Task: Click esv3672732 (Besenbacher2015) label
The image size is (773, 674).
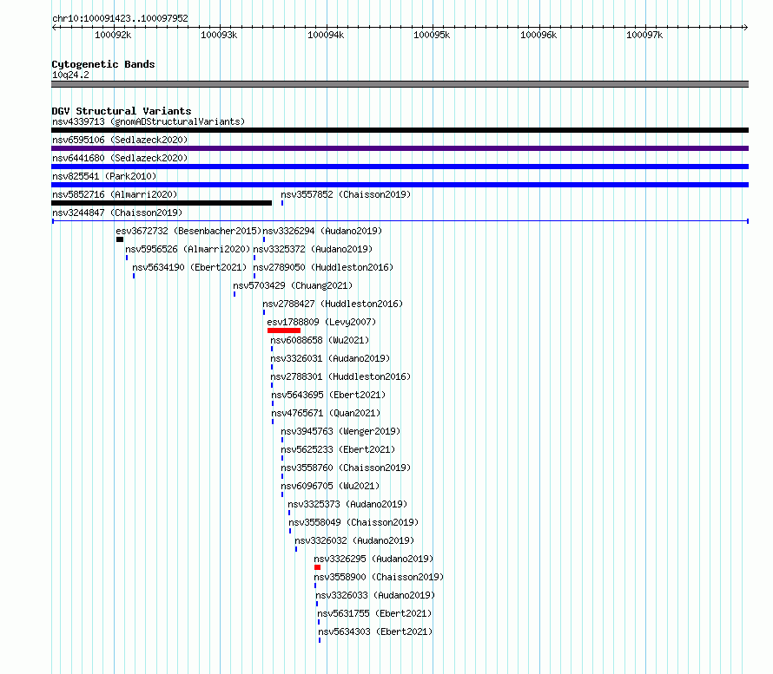Action: (x=188, y=231)
